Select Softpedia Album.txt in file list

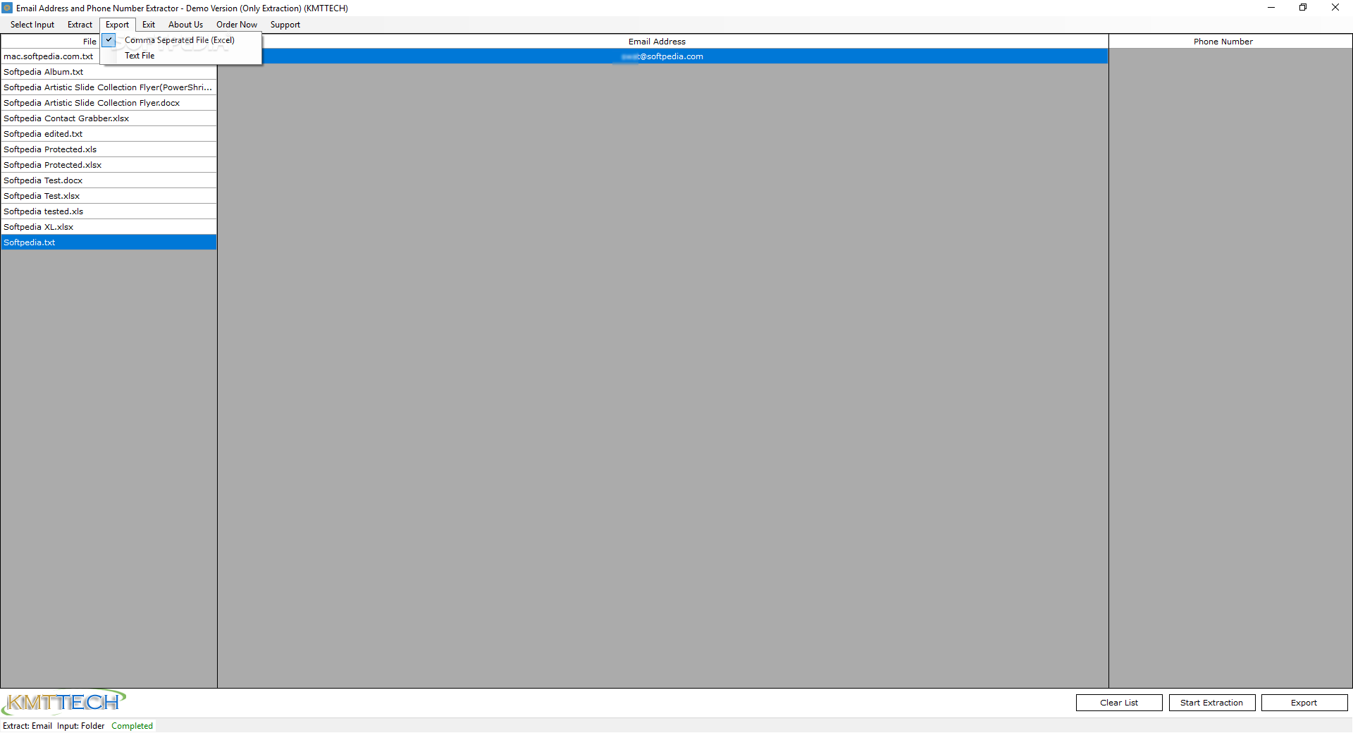click(x=109, y=72)
